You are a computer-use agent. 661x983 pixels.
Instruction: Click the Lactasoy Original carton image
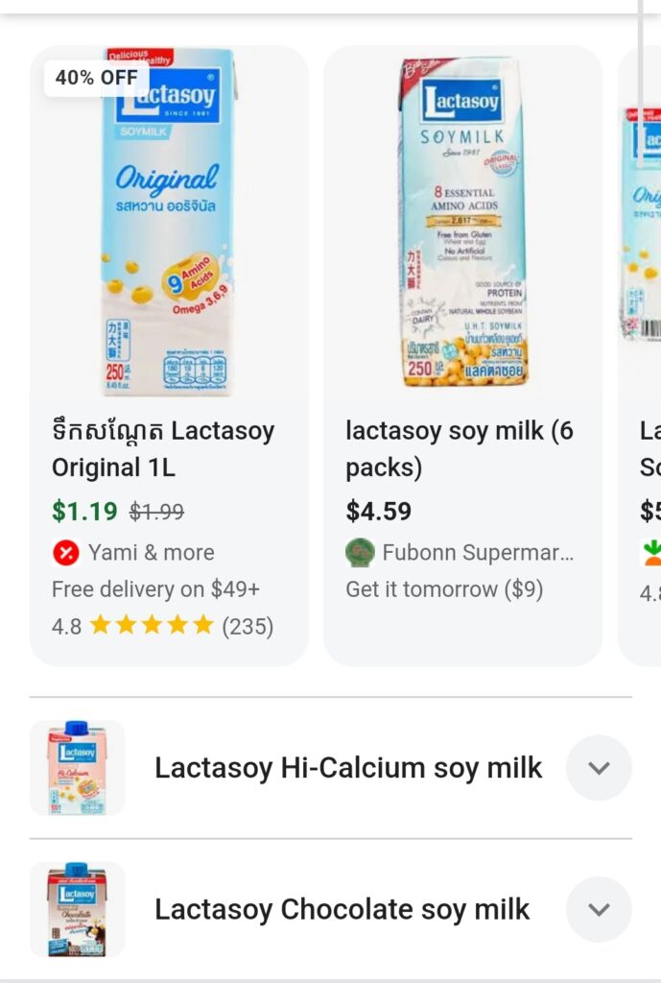[170, 221]
